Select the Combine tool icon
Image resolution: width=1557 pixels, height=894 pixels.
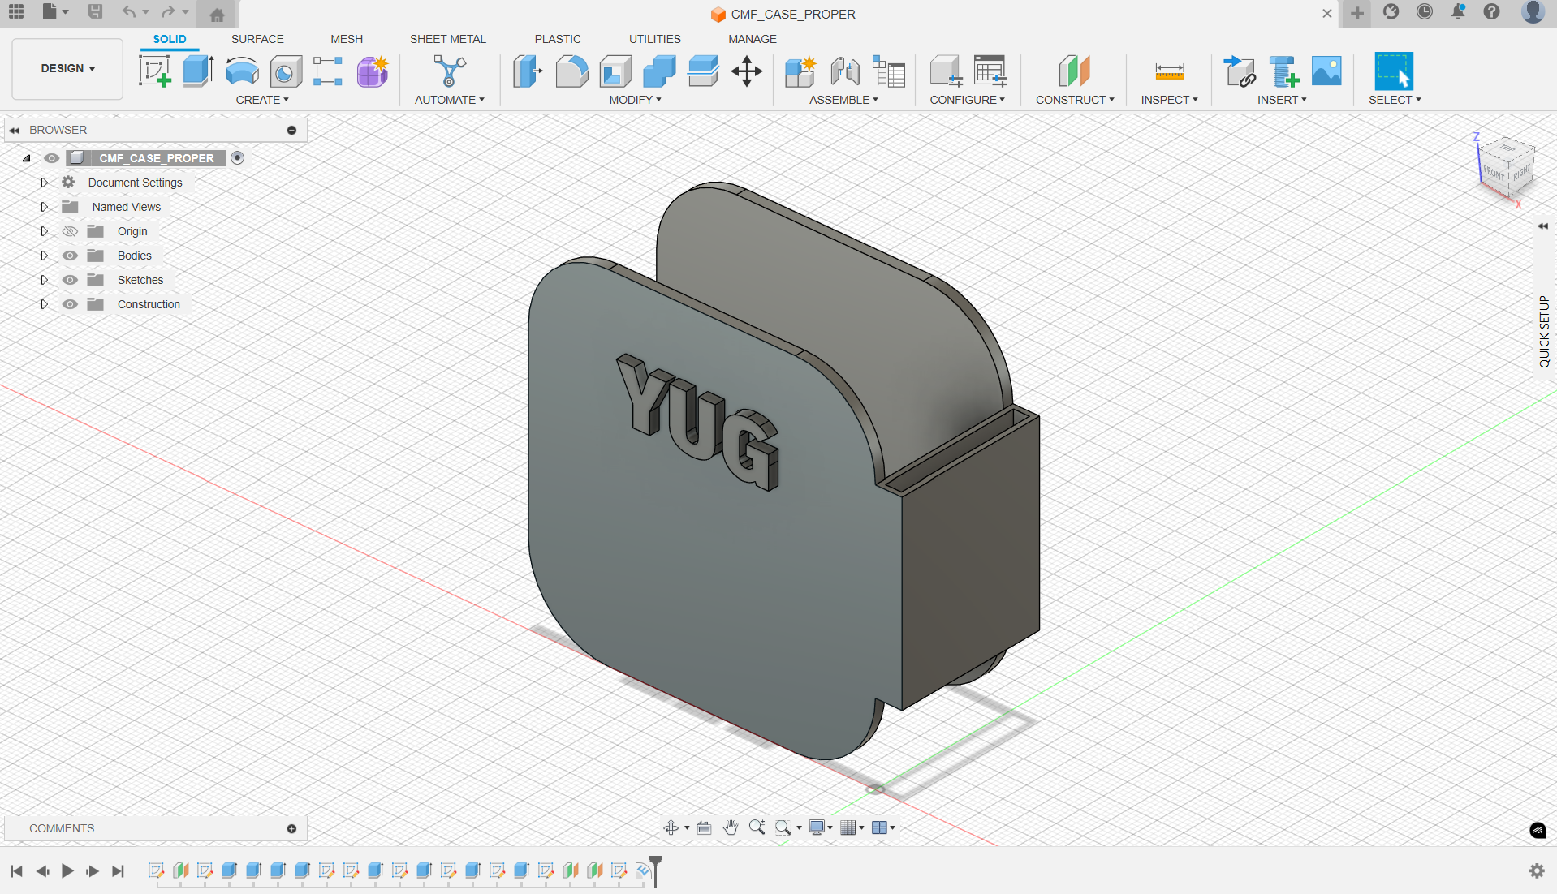pyautogui.click(x=659, y=71)
